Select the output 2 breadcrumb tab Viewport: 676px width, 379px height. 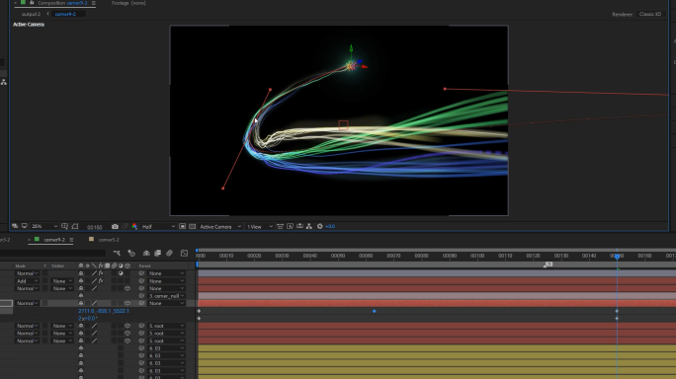pyautogui.click(x=31, y=14)
